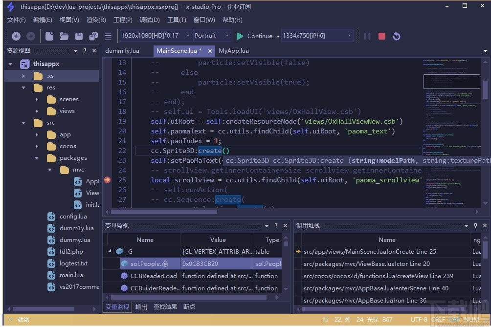Open the 文件(F) menu

(16, 20)
